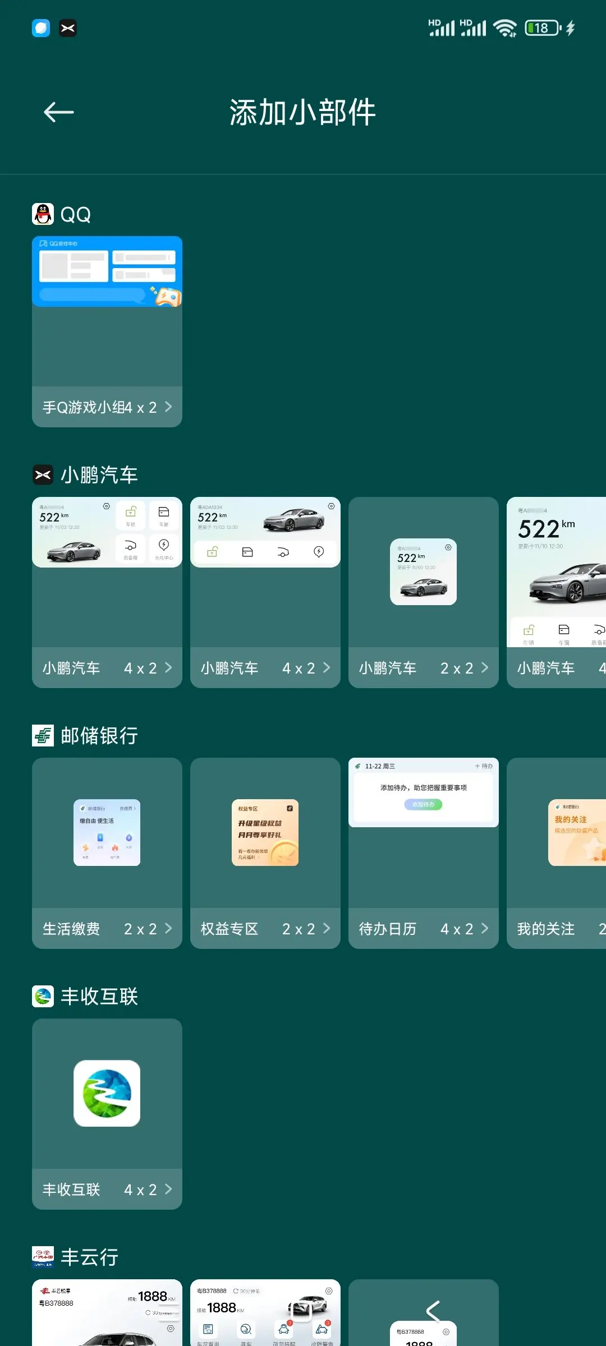Select the 手Q游戏小组 widget preview
Image resolution: width=606 pixels, height=1346 pixels.
click(107, 271)
